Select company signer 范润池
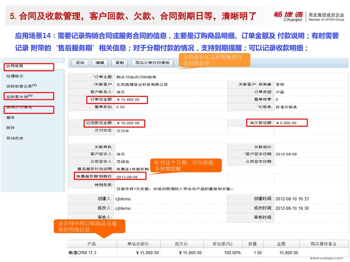Image resolution: width=350 pixels, height=262 pixels. click(123, 162)
